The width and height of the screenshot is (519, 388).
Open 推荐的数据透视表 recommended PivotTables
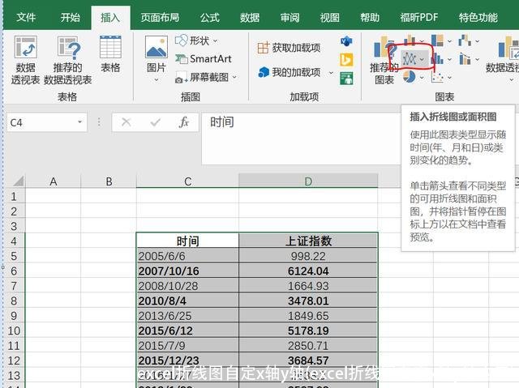[x=68, y=60]
